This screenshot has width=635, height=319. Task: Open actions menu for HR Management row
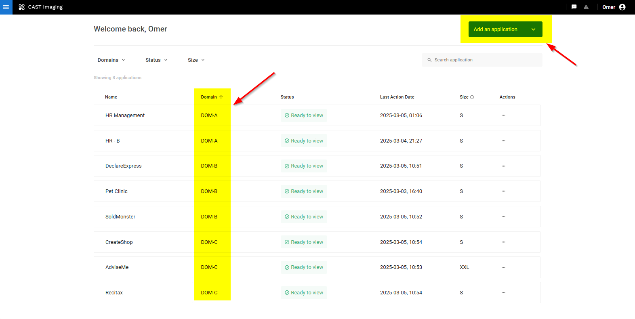pyautogui.click(x=503, y=115)
